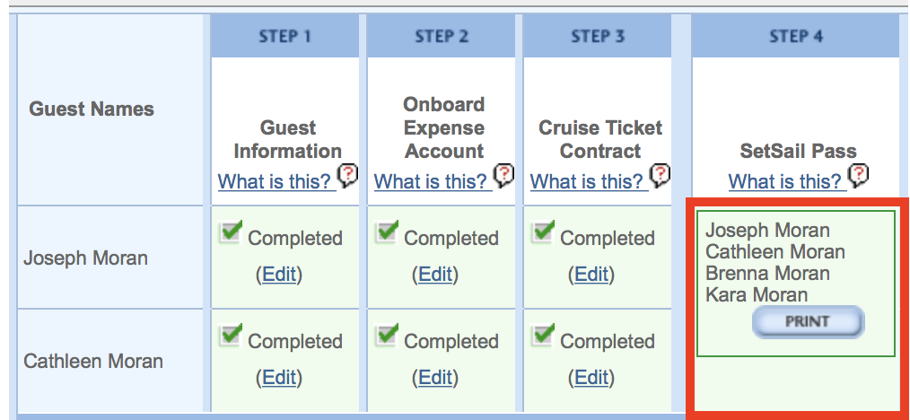Toggle Cathleen Moran's Onboard Expense Account checkmark
Viewport: 910px width, 420px height.
click(387, 336)
